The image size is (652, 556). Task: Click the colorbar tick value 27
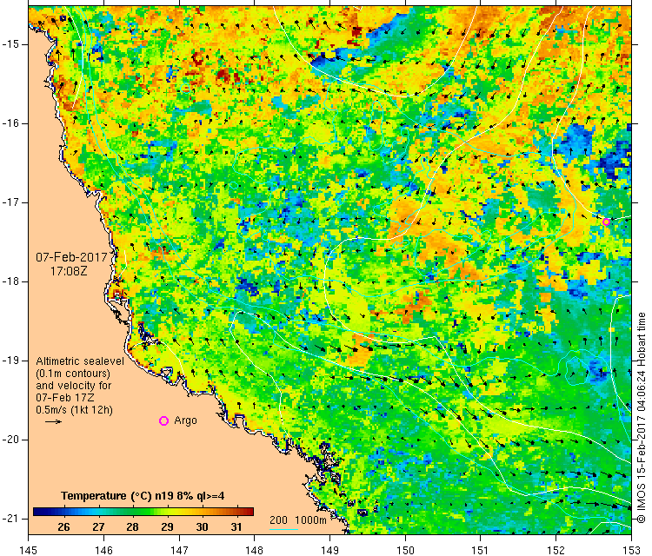coord(98,527)
